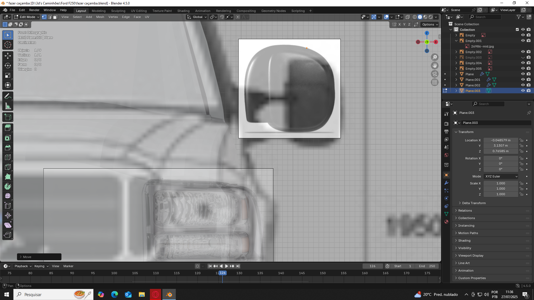Select the Rotate tool
The width and height of the screenshot is (534, 300).
pos(8,66)
